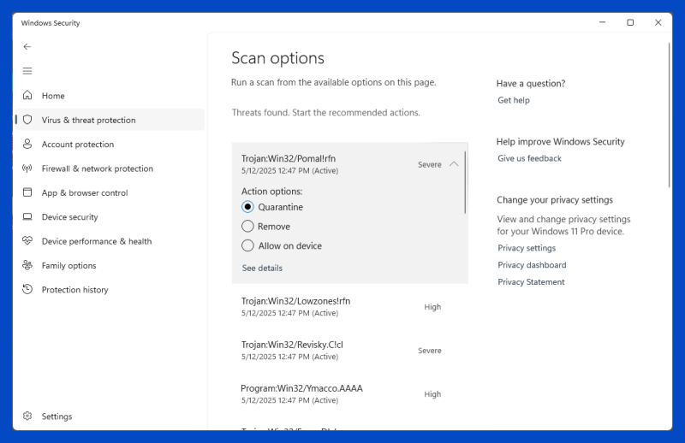
Task: View Protection history
Action: tap(110, 289)
